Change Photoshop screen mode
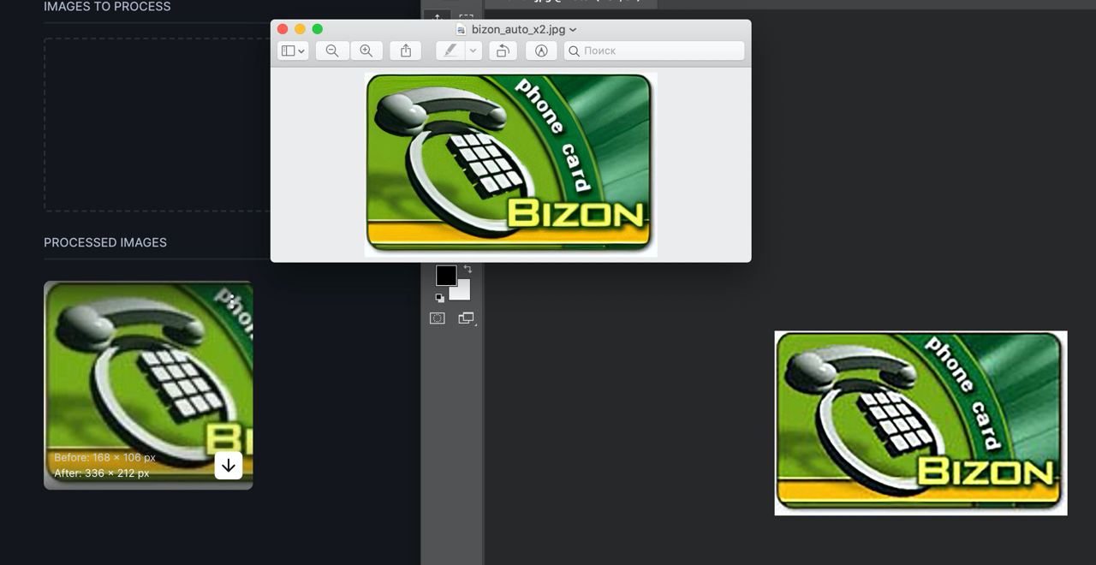 click(466, 318)
